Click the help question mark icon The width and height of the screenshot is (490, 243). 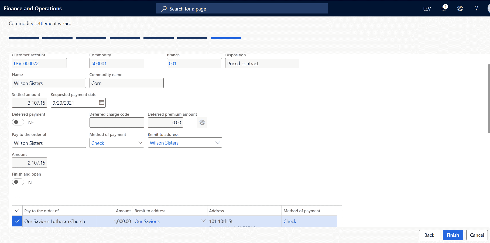476,8
